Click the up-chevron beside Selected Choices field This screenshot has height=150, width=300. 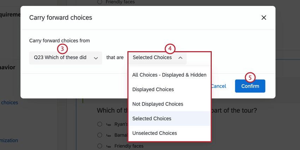(180, 58)
